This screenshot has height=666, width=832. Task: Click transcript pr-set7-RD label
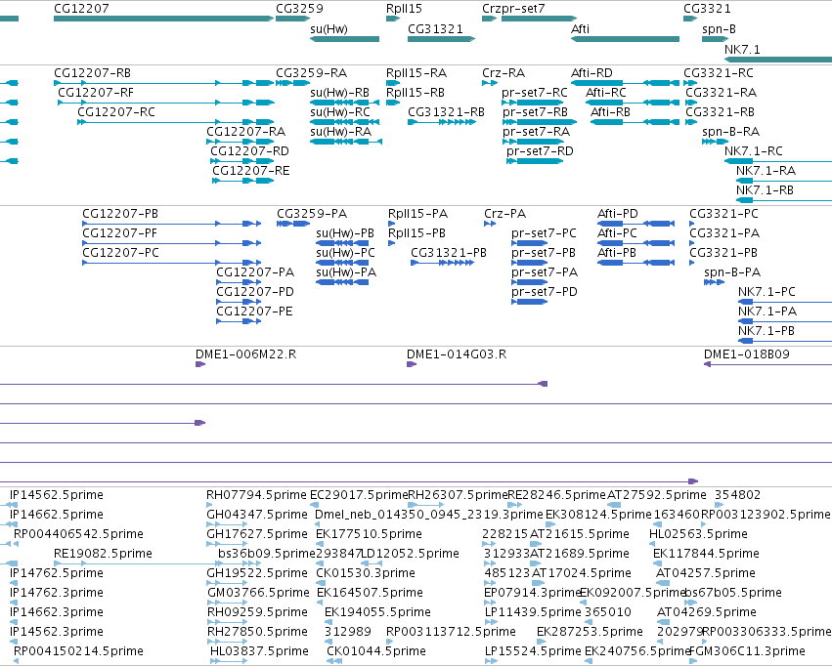[540, 151]
